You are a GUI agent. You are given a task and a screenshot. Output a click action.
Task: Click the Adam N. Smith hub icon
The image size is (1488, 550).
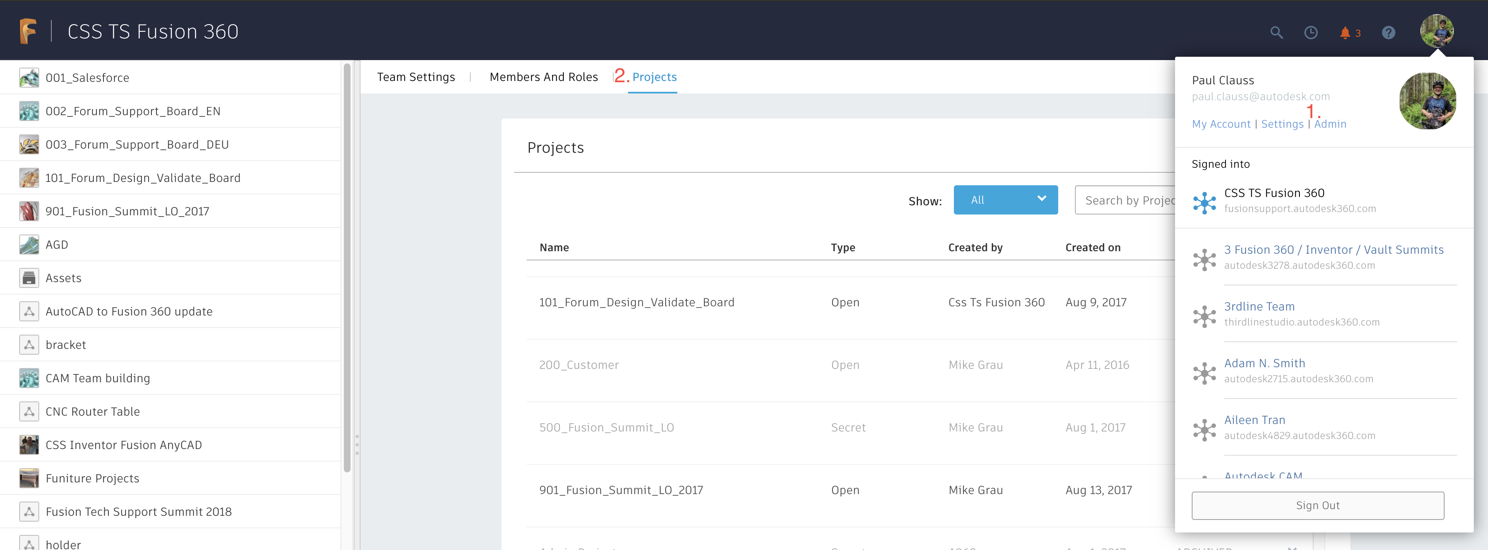click(x=1205, y=373)
